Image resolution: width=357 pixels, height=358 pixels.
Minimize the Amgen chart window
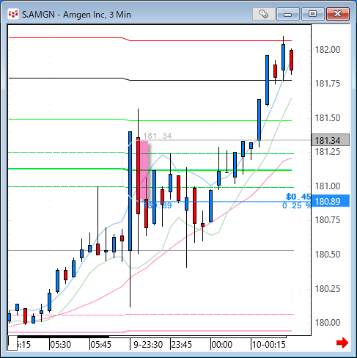point(288,14)
